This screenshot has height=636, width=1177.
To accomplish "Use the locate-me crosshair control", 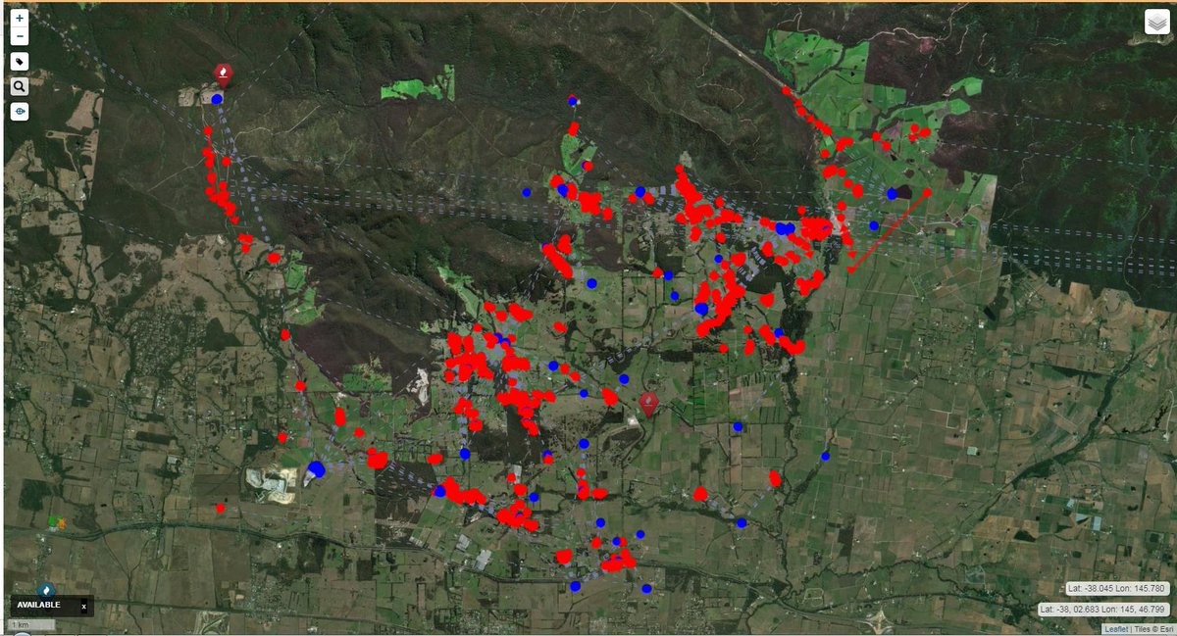I will pos(20,111).
